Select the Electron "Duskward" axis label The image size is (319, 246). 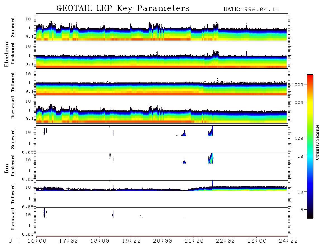[x=13, y=53]
